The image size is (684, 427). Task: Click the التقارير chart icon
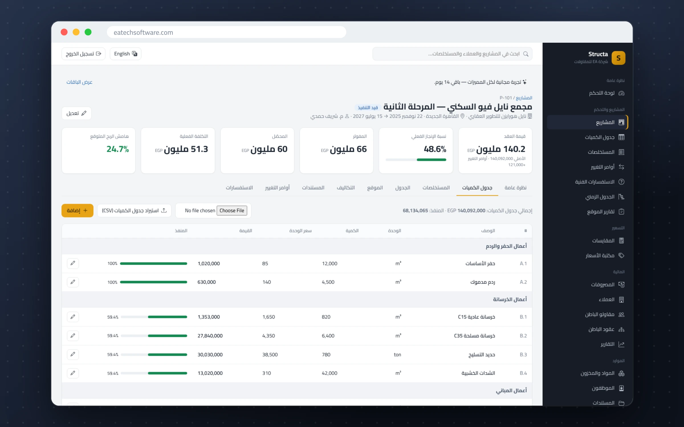(x=621, y=344)
